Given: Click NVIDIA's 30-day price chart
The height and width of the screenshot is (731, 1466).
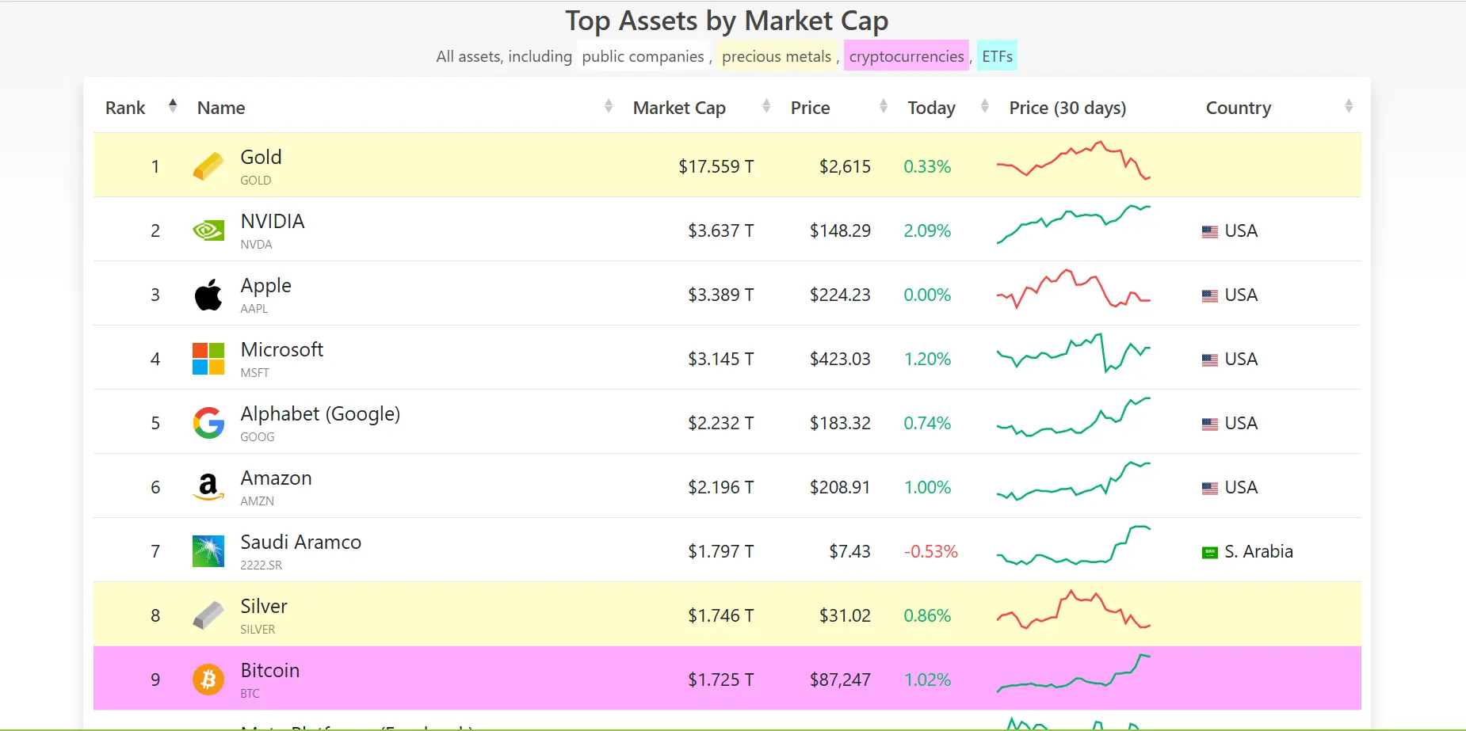Looking at the screenshot, I should [x=1074, y=224].
